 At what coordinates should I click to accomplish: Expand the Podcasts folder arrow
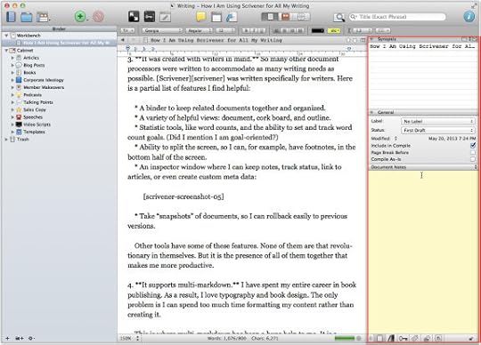tap(12, 95)
